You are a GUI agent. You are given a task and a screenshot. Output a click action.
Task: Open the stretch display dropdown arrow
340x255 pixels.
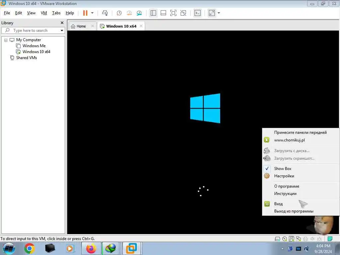pyautogui.click(x=219, y=13)
